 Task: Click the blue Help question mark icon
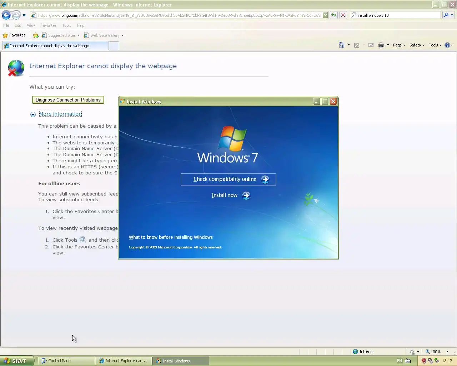point(447,45)
